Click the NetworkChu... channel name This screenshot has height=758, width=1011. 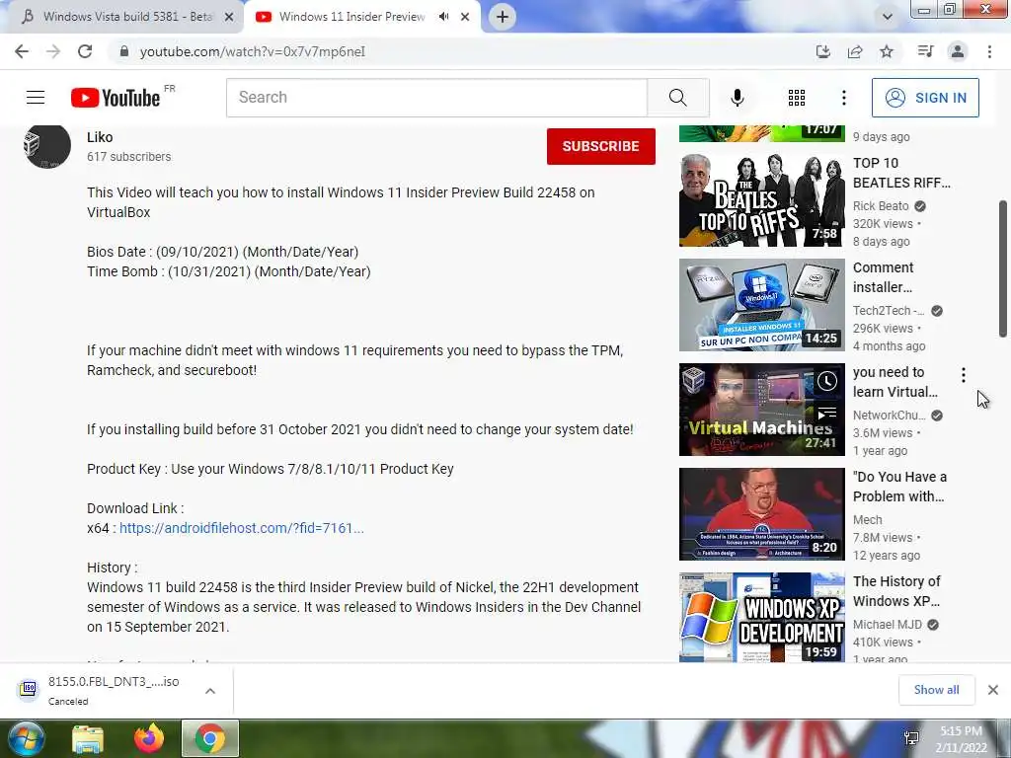point(890,416)
